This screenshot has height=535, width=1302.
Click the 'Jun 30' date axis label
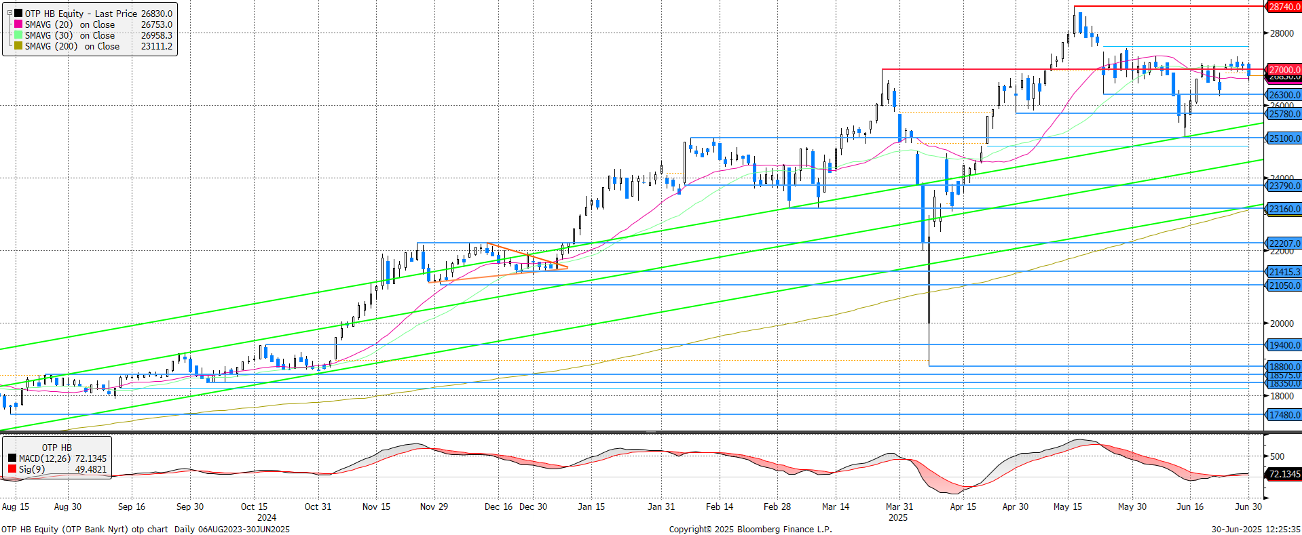click(1248, 507)
